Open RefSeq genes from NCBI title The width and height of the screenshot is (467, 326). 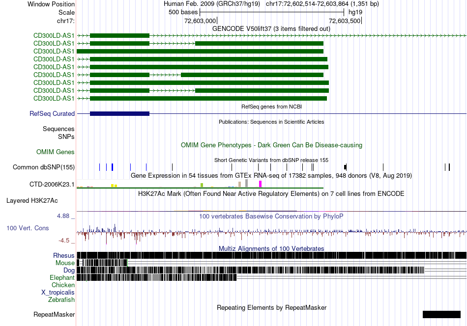(x=271, y=107)
